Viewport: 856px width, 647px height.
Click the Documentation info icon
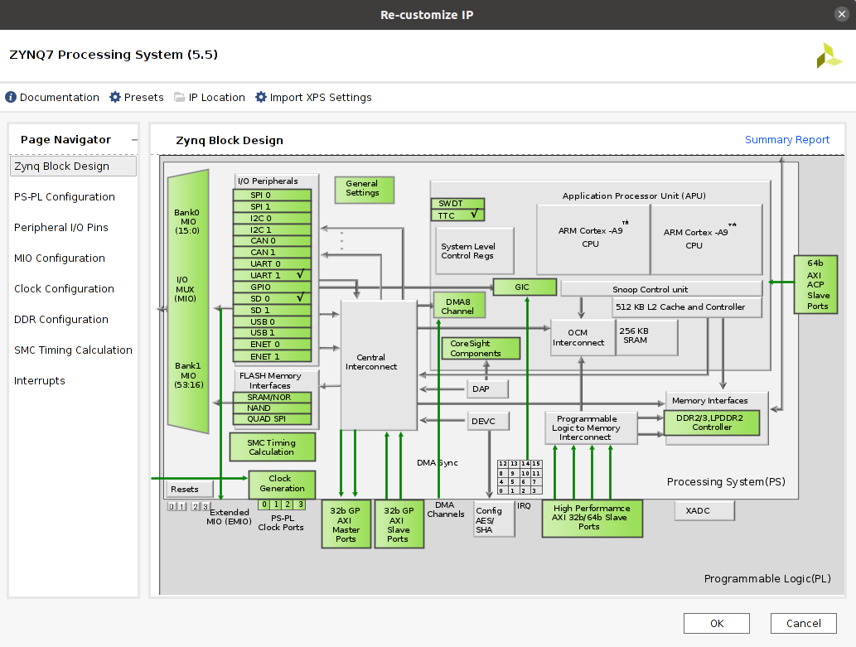click(11, 98)
